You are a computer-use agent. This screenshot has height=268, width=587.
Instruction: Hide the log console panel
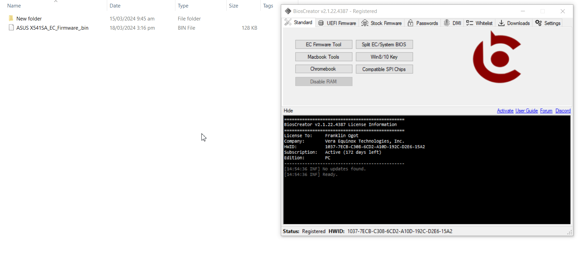click(x=288, y=111)
